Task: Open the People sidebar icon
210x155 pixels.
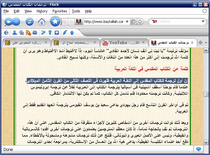Action: point(15,32)
